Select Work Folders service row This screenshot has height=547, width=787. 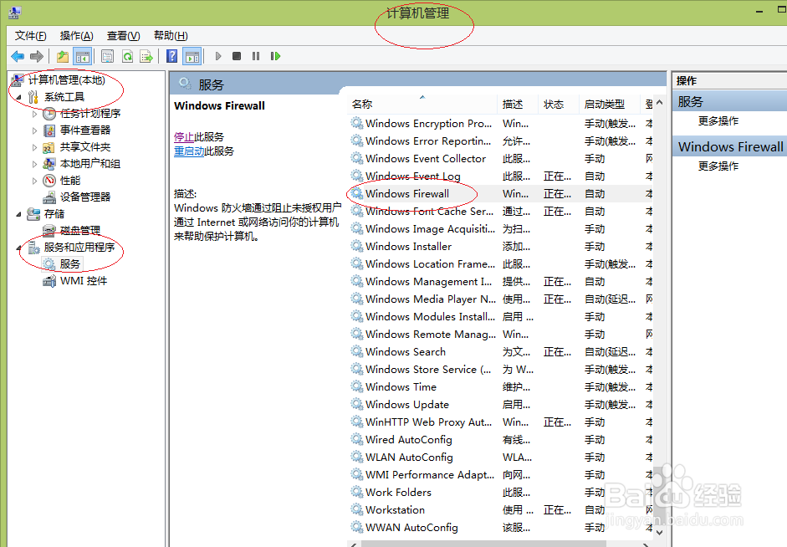(x=500, y=493)
